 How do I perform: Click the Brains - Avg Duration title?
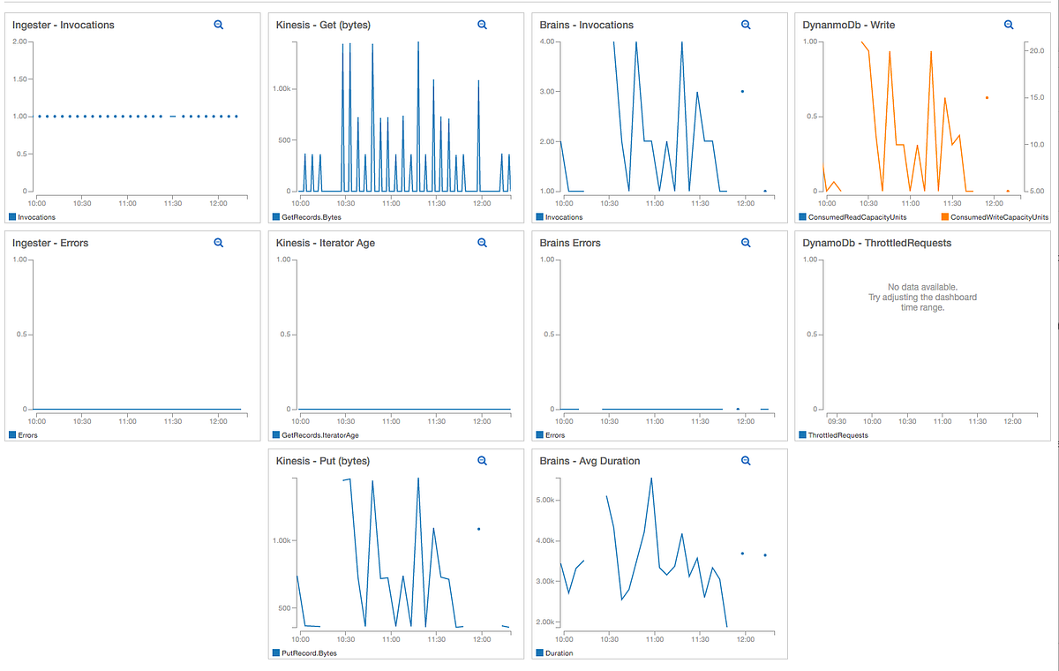(590, 461)
